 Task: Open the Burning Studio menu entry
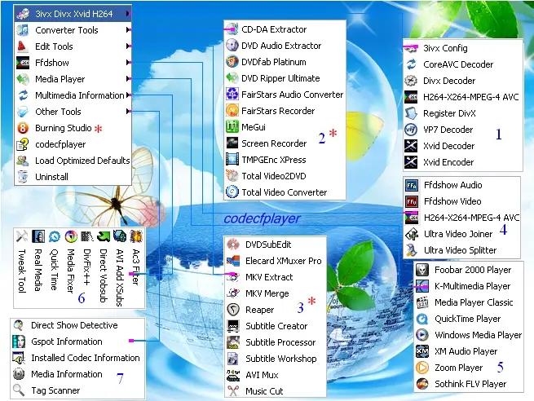pos(73,128)
